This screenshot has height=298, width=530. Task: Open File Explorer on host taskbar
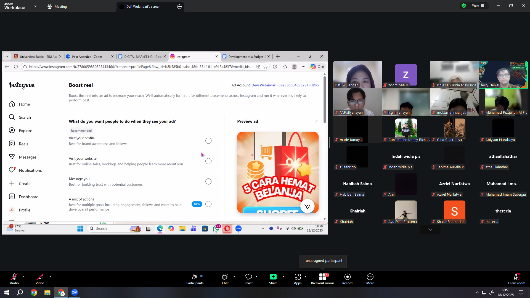[47, 292]
